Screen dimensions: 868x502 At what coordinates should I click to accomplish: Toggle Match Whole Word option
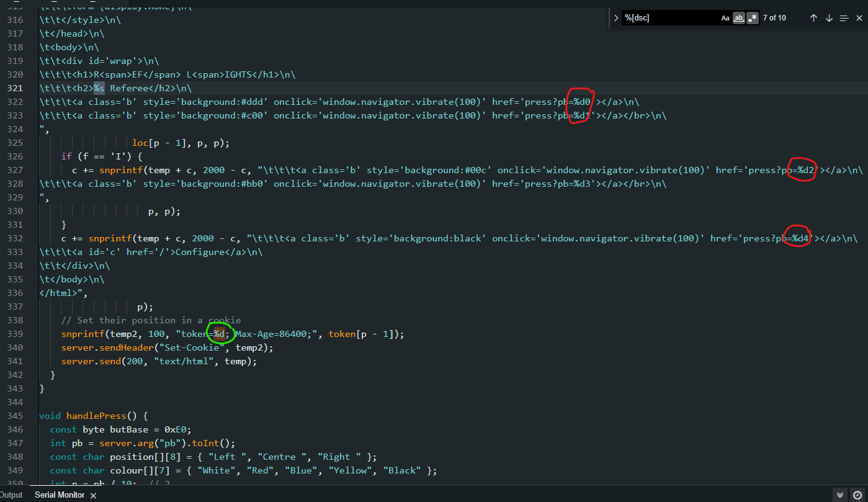pos(738,18)
